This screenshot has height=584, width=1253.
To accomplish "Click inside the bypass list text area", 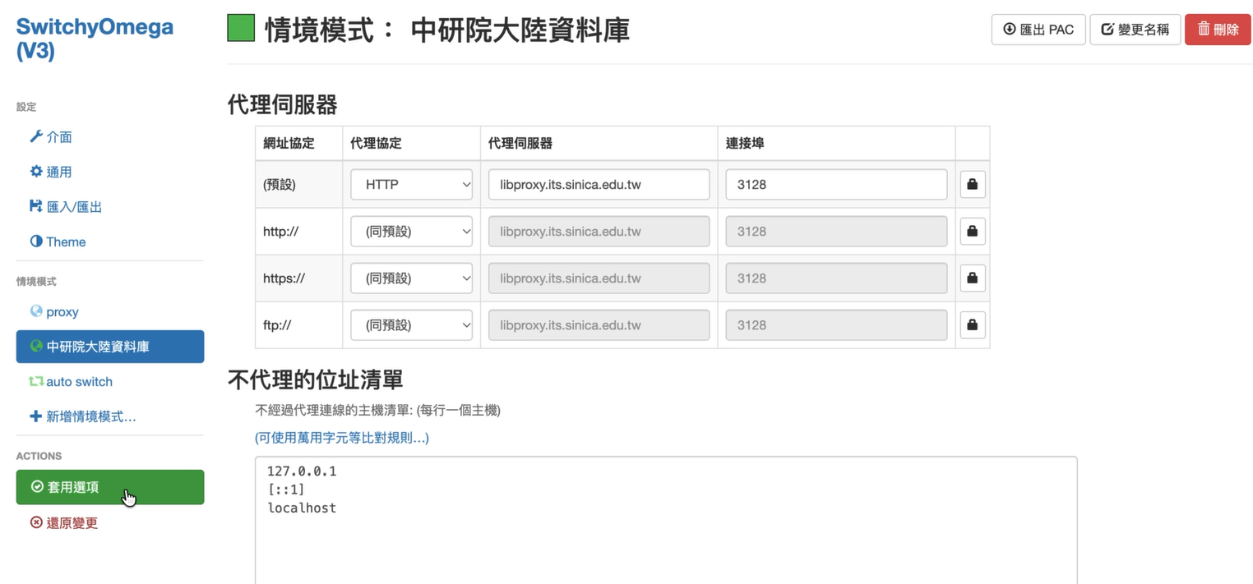I will point(666,520).
